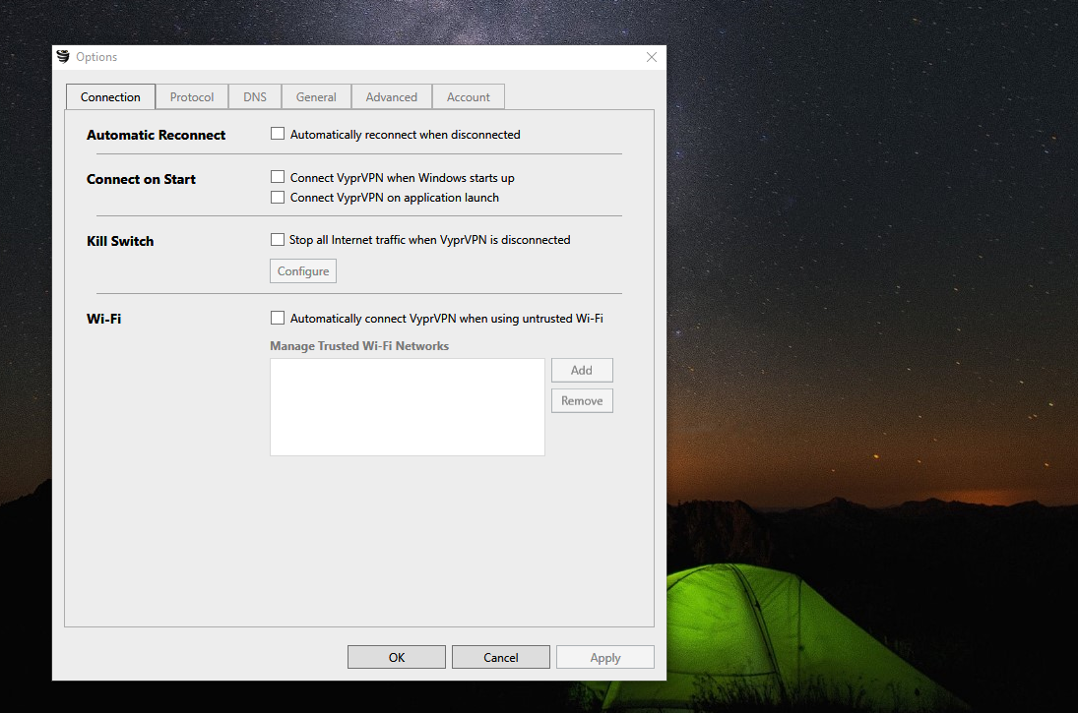The width and height of the screenshot is (1078, 713).
Task: Switch to the Connection tab
Action: [110, 96]
